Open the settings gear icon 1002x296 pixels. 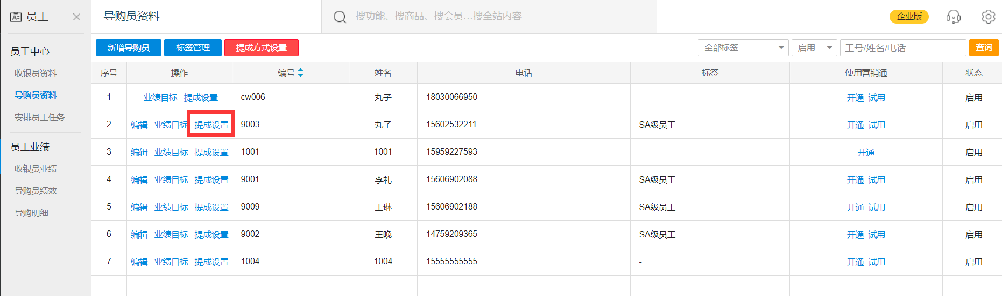[988, 17]
